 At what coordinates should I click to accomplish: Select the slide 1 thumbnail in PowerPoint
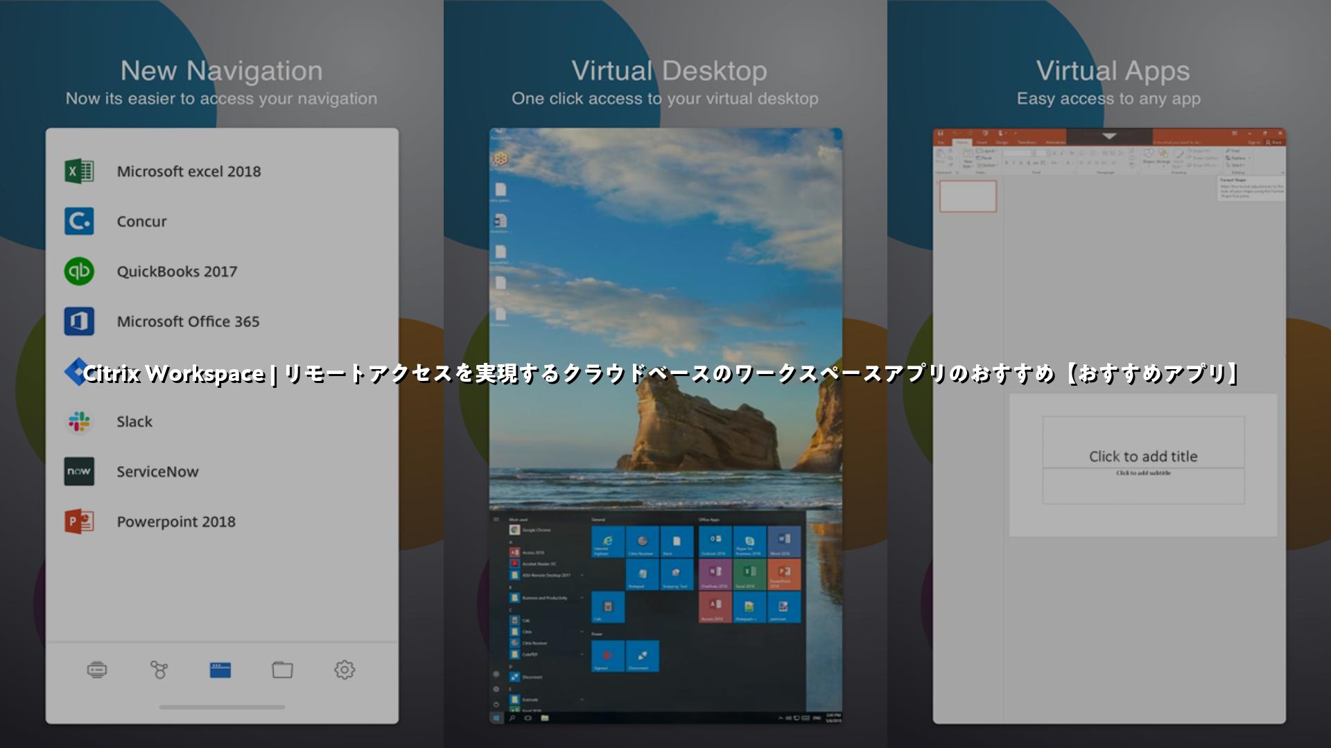click(x=968, y=196)
